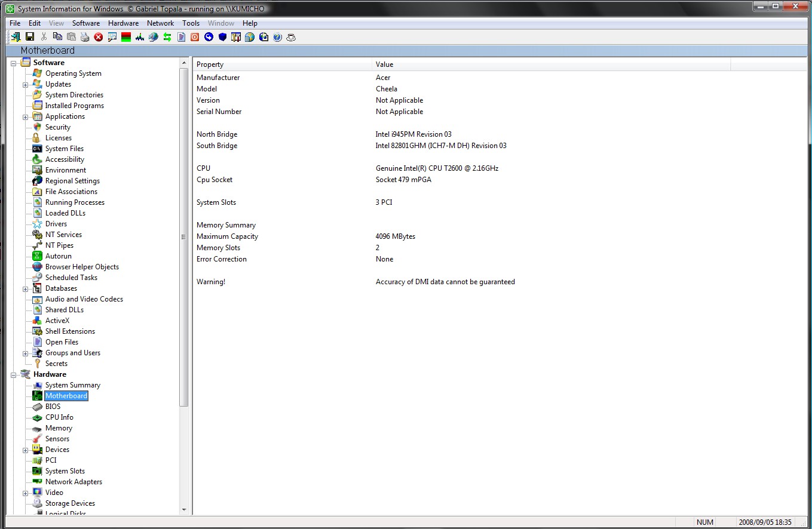
Task: Open the Tools menu
Action: point(191,23)
